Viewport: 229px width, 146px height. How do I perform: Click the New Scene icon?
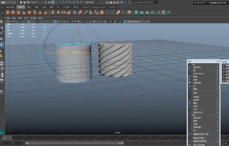pos(21,2)
